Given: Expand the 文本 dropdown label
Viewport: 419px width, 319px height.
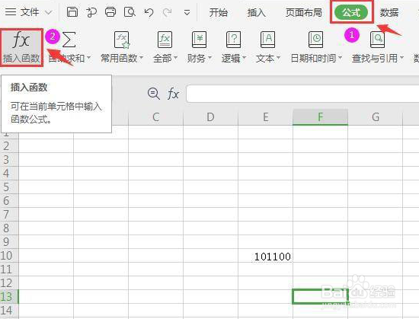Looking at the screenshot, I should [x=267, y=58].
